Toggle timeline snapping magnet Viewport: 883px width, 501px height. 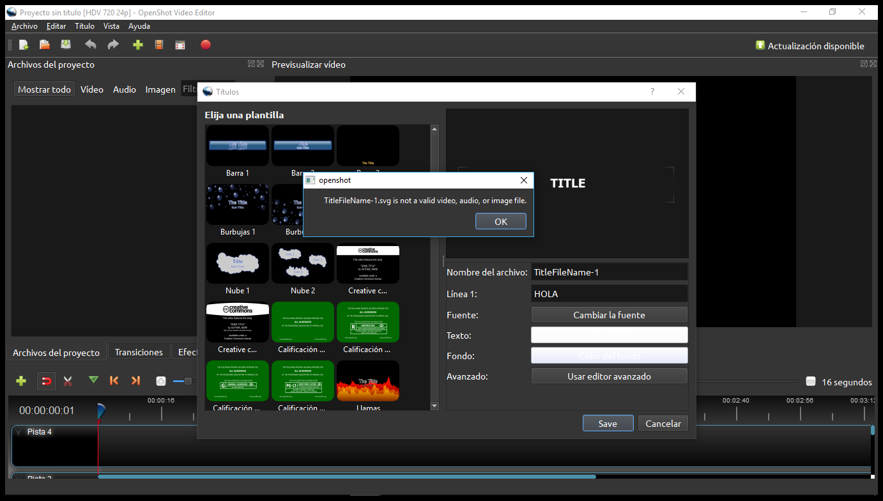[x=46, y=381]
